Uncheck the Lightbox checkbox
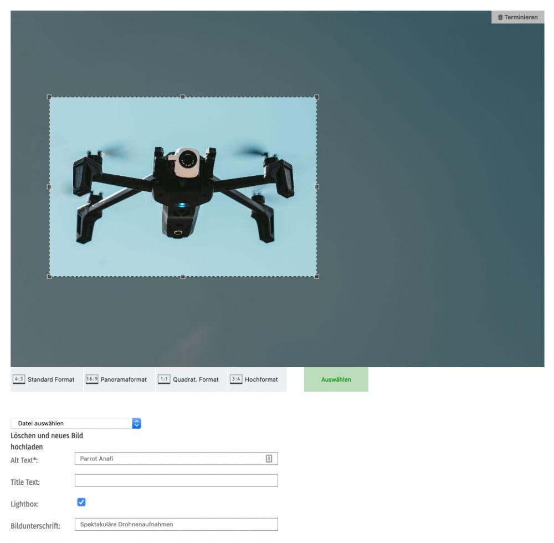The width and height of the screenshot is (554, 543). click(81, 502)
